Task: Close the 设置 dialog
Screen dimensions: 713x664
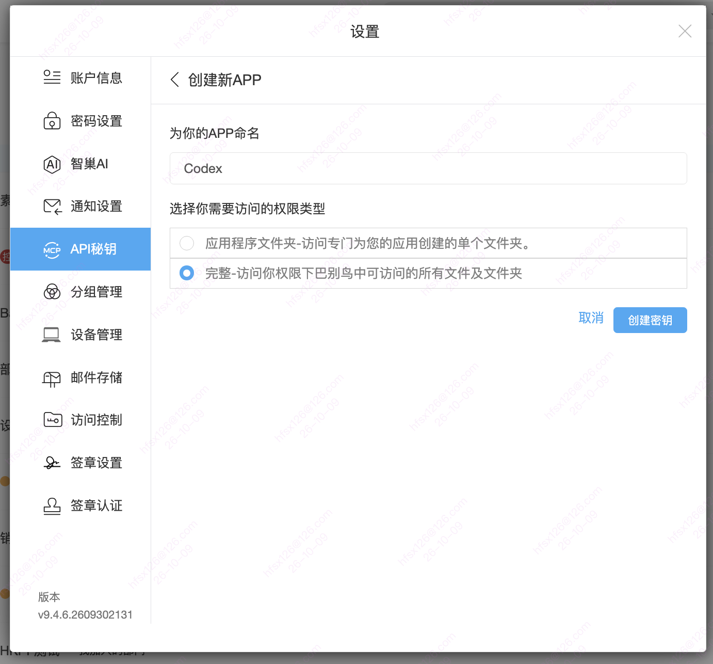Action: (685, 31)
